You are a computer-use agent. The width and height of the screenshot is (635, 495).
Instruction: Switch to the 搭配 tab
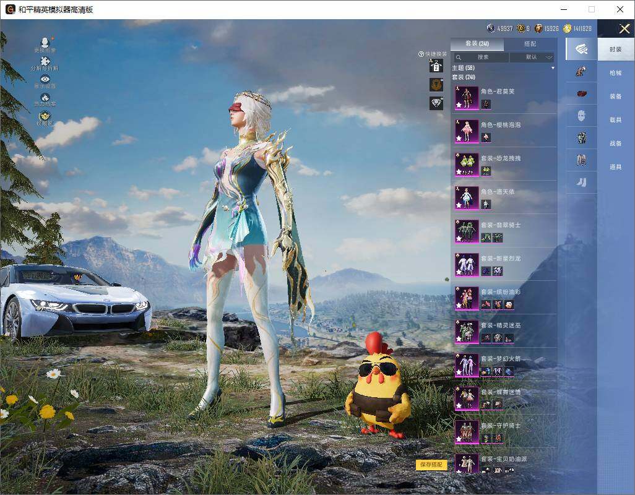530,44
